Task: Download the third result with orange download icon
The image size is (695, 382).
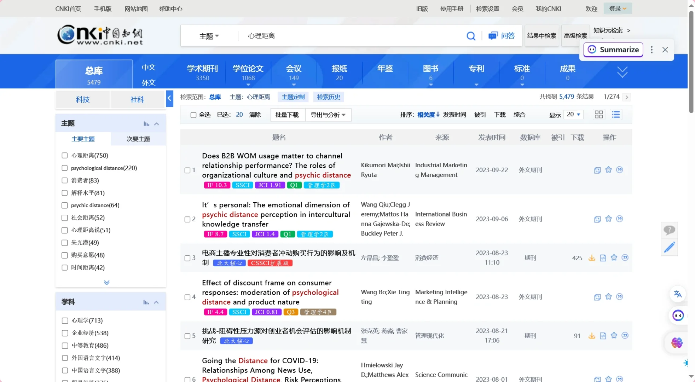Action: 592,258
